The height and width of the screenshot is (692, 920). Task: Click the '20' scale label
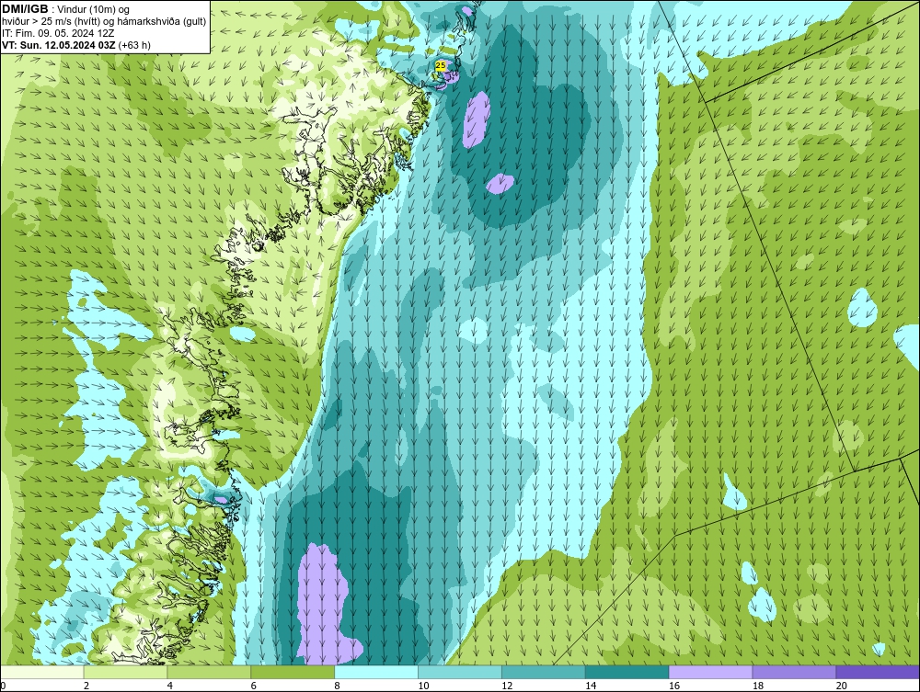pos(842,686)
